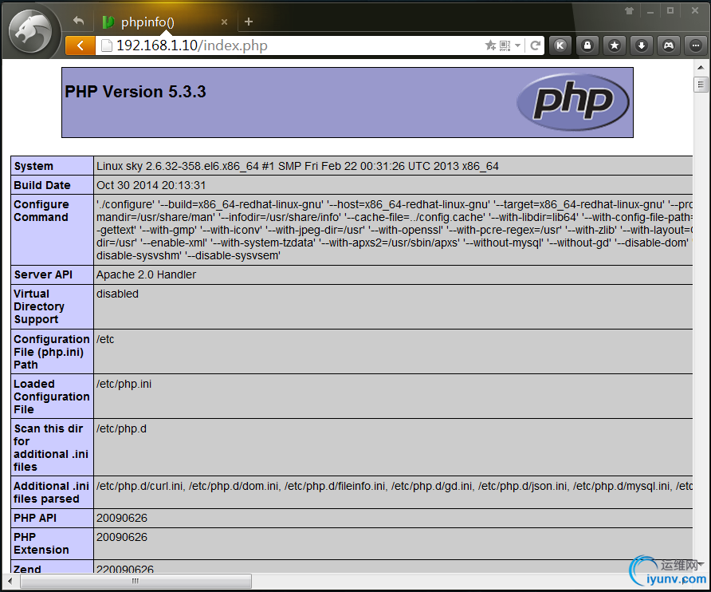Click the horizontal scrollbar thumb
This screenshot has height=592, width=711.
pyautogui.click(x=136, y=581)
